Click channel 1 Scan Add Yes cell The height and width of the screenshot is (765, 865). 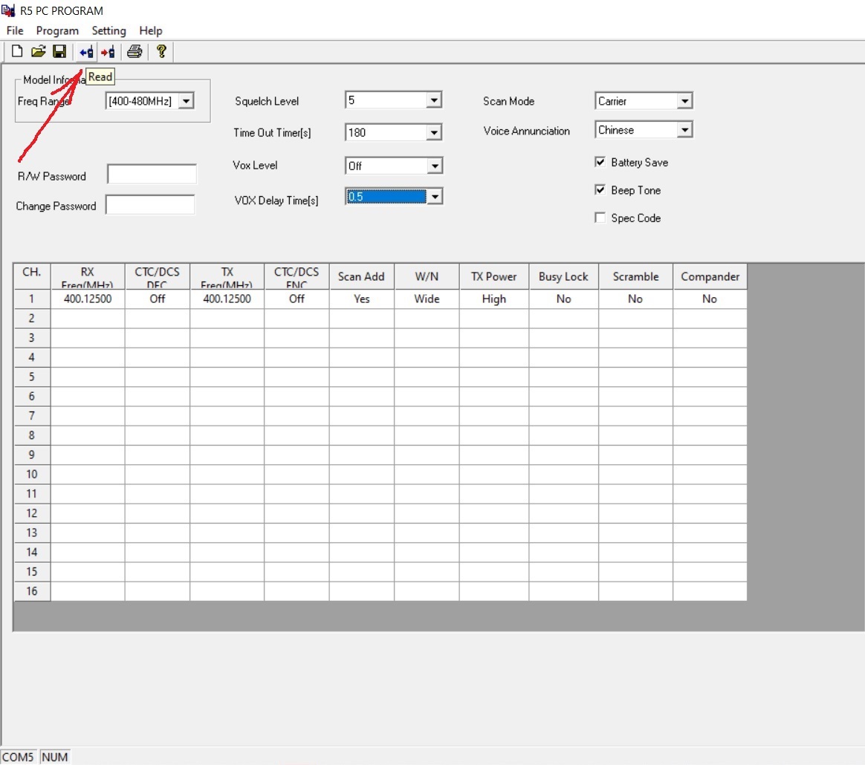tap(362, 299)
